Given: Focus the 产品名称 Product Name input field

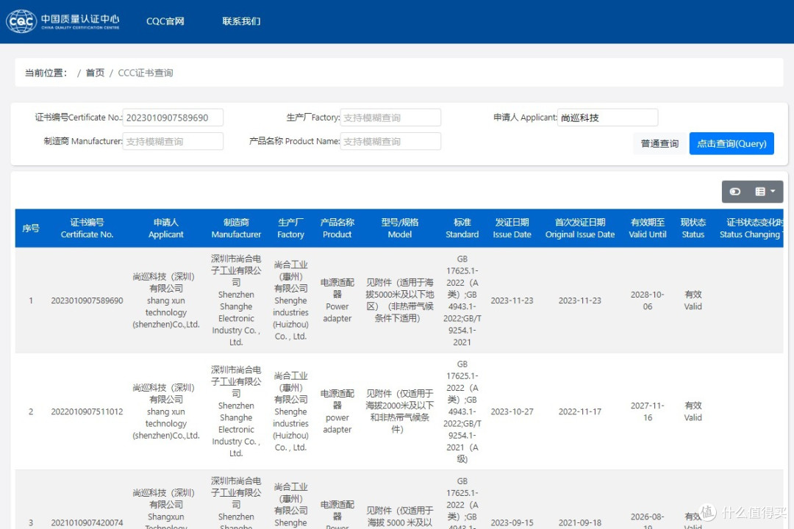Looking at the screenshot, I should click(x=390, y=141).
